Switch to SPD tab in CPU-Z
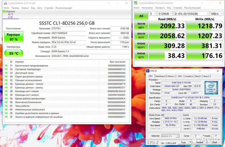This screenshot has width=225, height=147. point(180,76)
